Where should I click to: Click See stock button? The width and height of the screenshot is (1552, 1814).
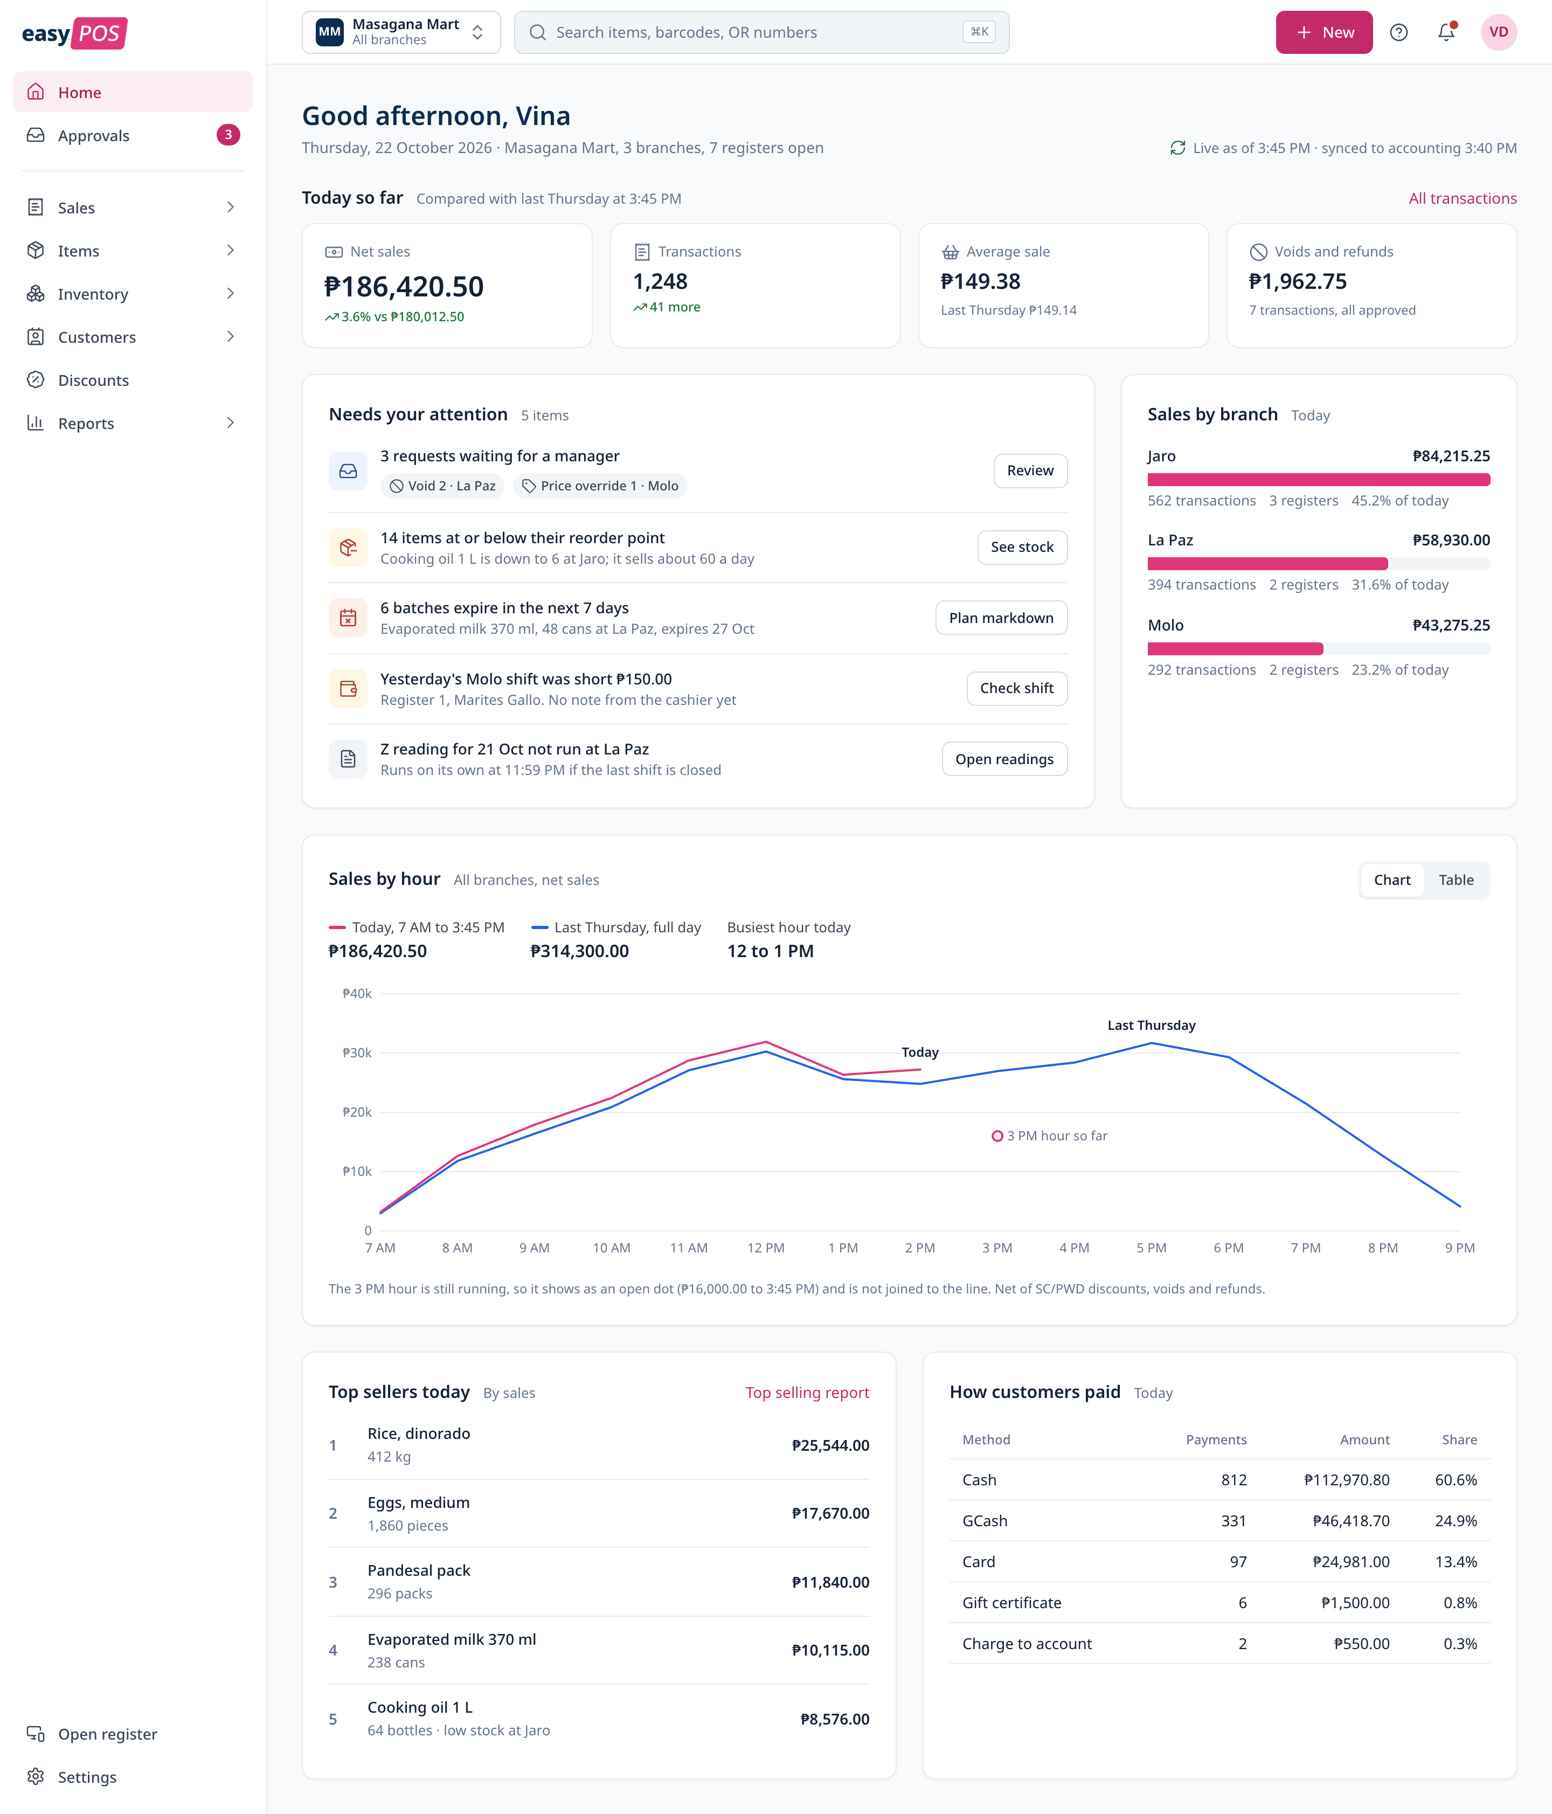point(1022,547)
